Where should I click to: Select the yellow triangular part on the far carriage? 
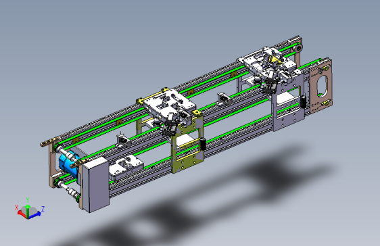pyautogui.click(x=273, y=59)
